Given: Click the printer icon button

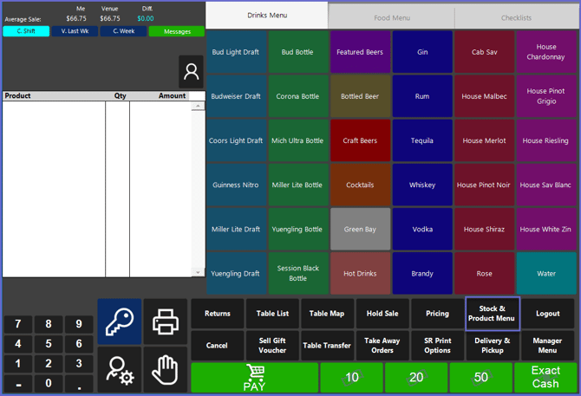Looking at the screenshot, I should [165, 321].
